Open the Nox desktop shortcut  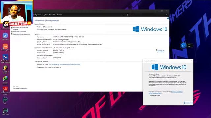5,101
